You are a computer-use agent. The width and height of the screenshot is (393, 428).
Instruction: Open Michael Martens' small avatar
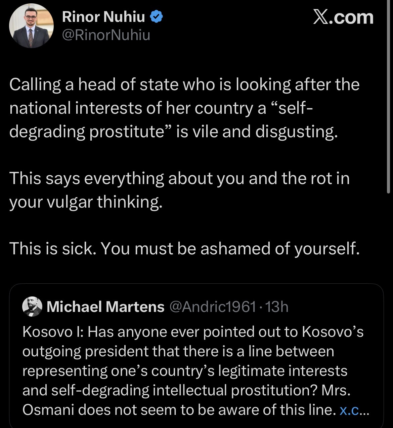(x=32, y=307)
